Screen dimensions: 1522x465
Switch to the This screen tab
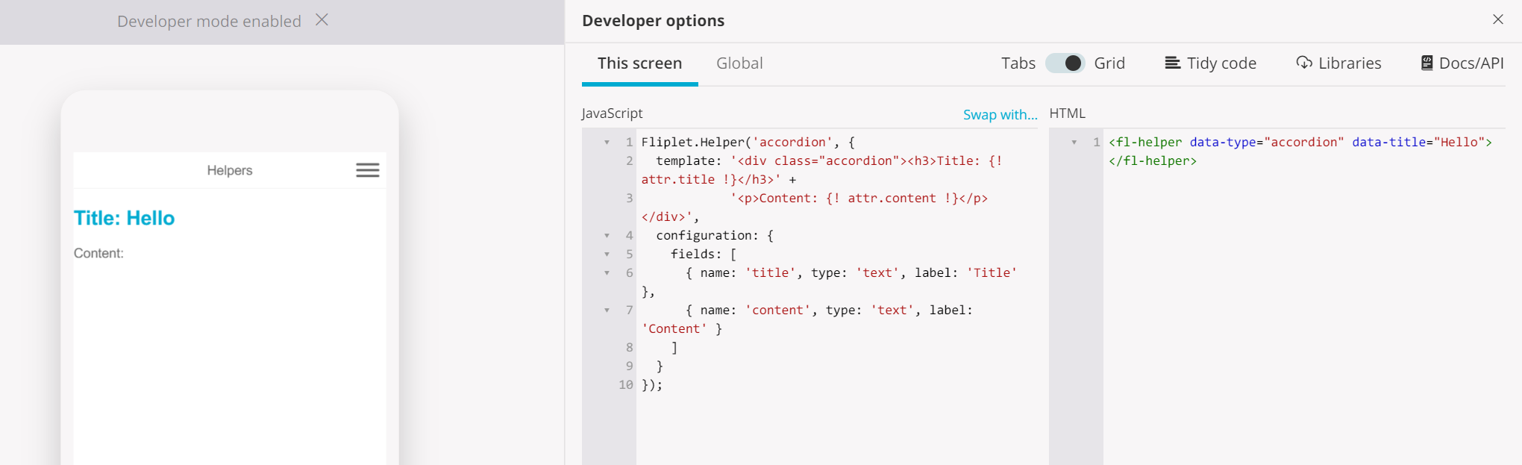[639, 63]
